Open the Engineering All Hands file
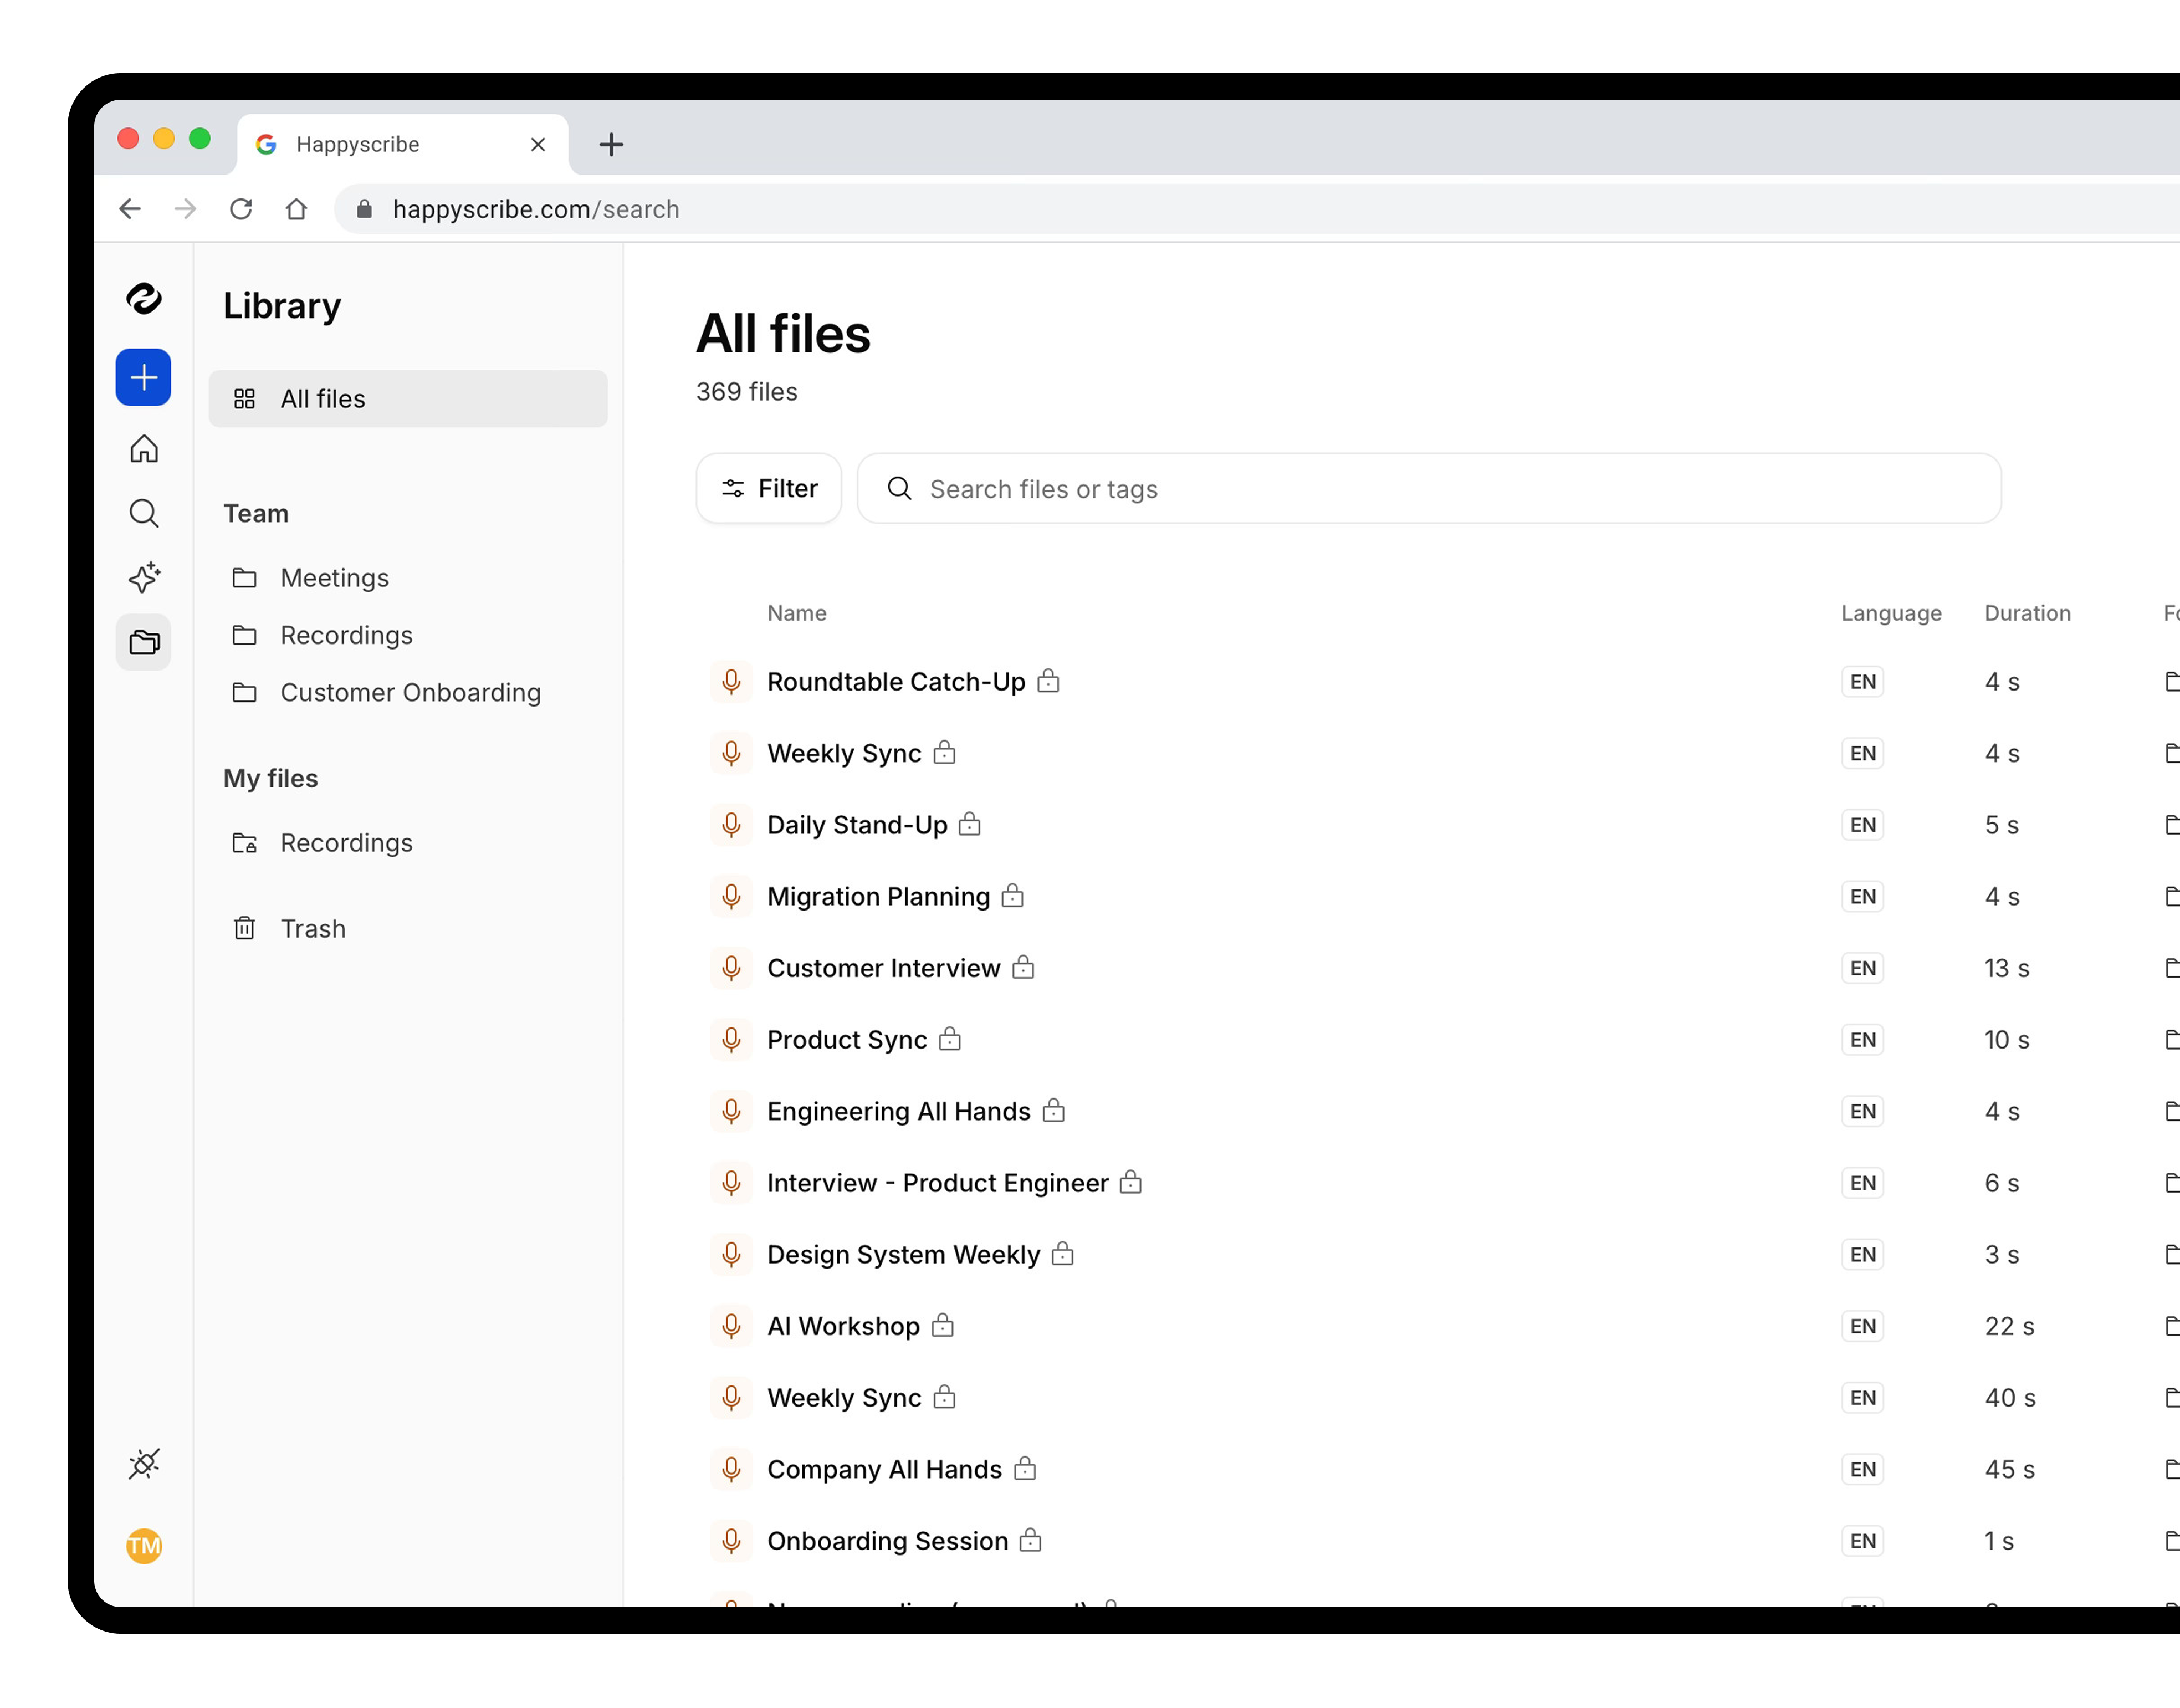 (898, 1112)
